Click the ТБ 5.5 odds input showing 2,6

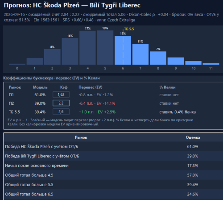click(x=61, y=112)
